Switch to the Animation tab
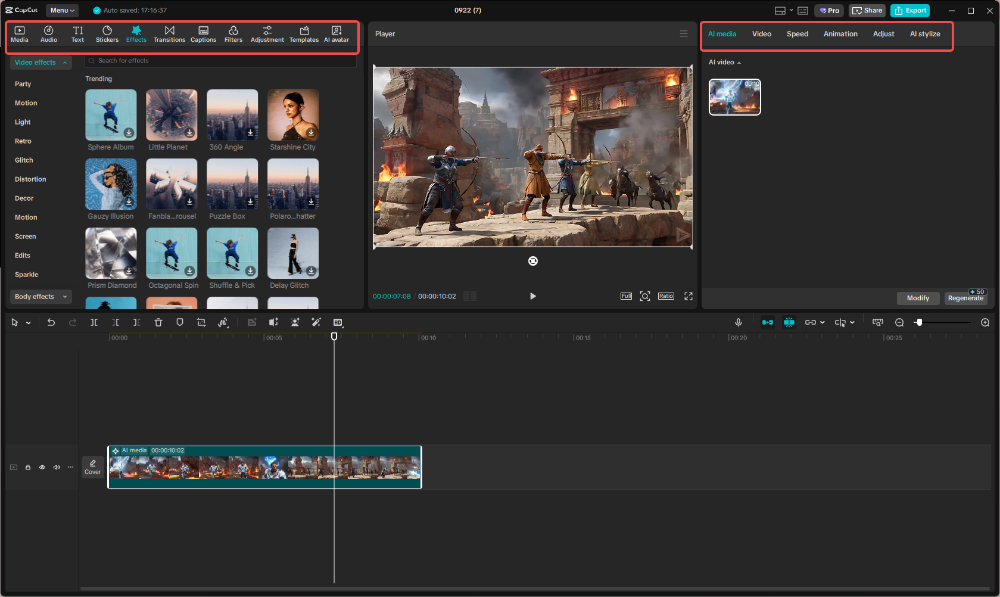Image resolution: width=1000 pixels, height=597 pixels. click(x=840, y=34)
